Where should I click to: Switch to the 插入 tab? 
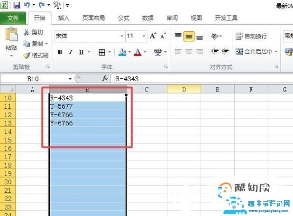click(x=64, y=18)
